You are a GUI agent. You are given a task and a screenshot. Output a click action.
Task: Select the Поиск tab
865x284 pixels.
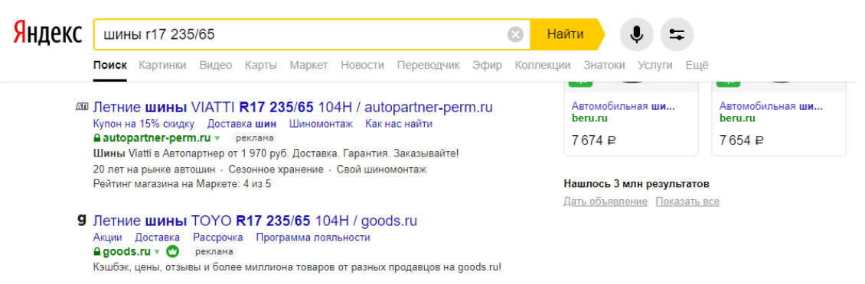(110, 66)
